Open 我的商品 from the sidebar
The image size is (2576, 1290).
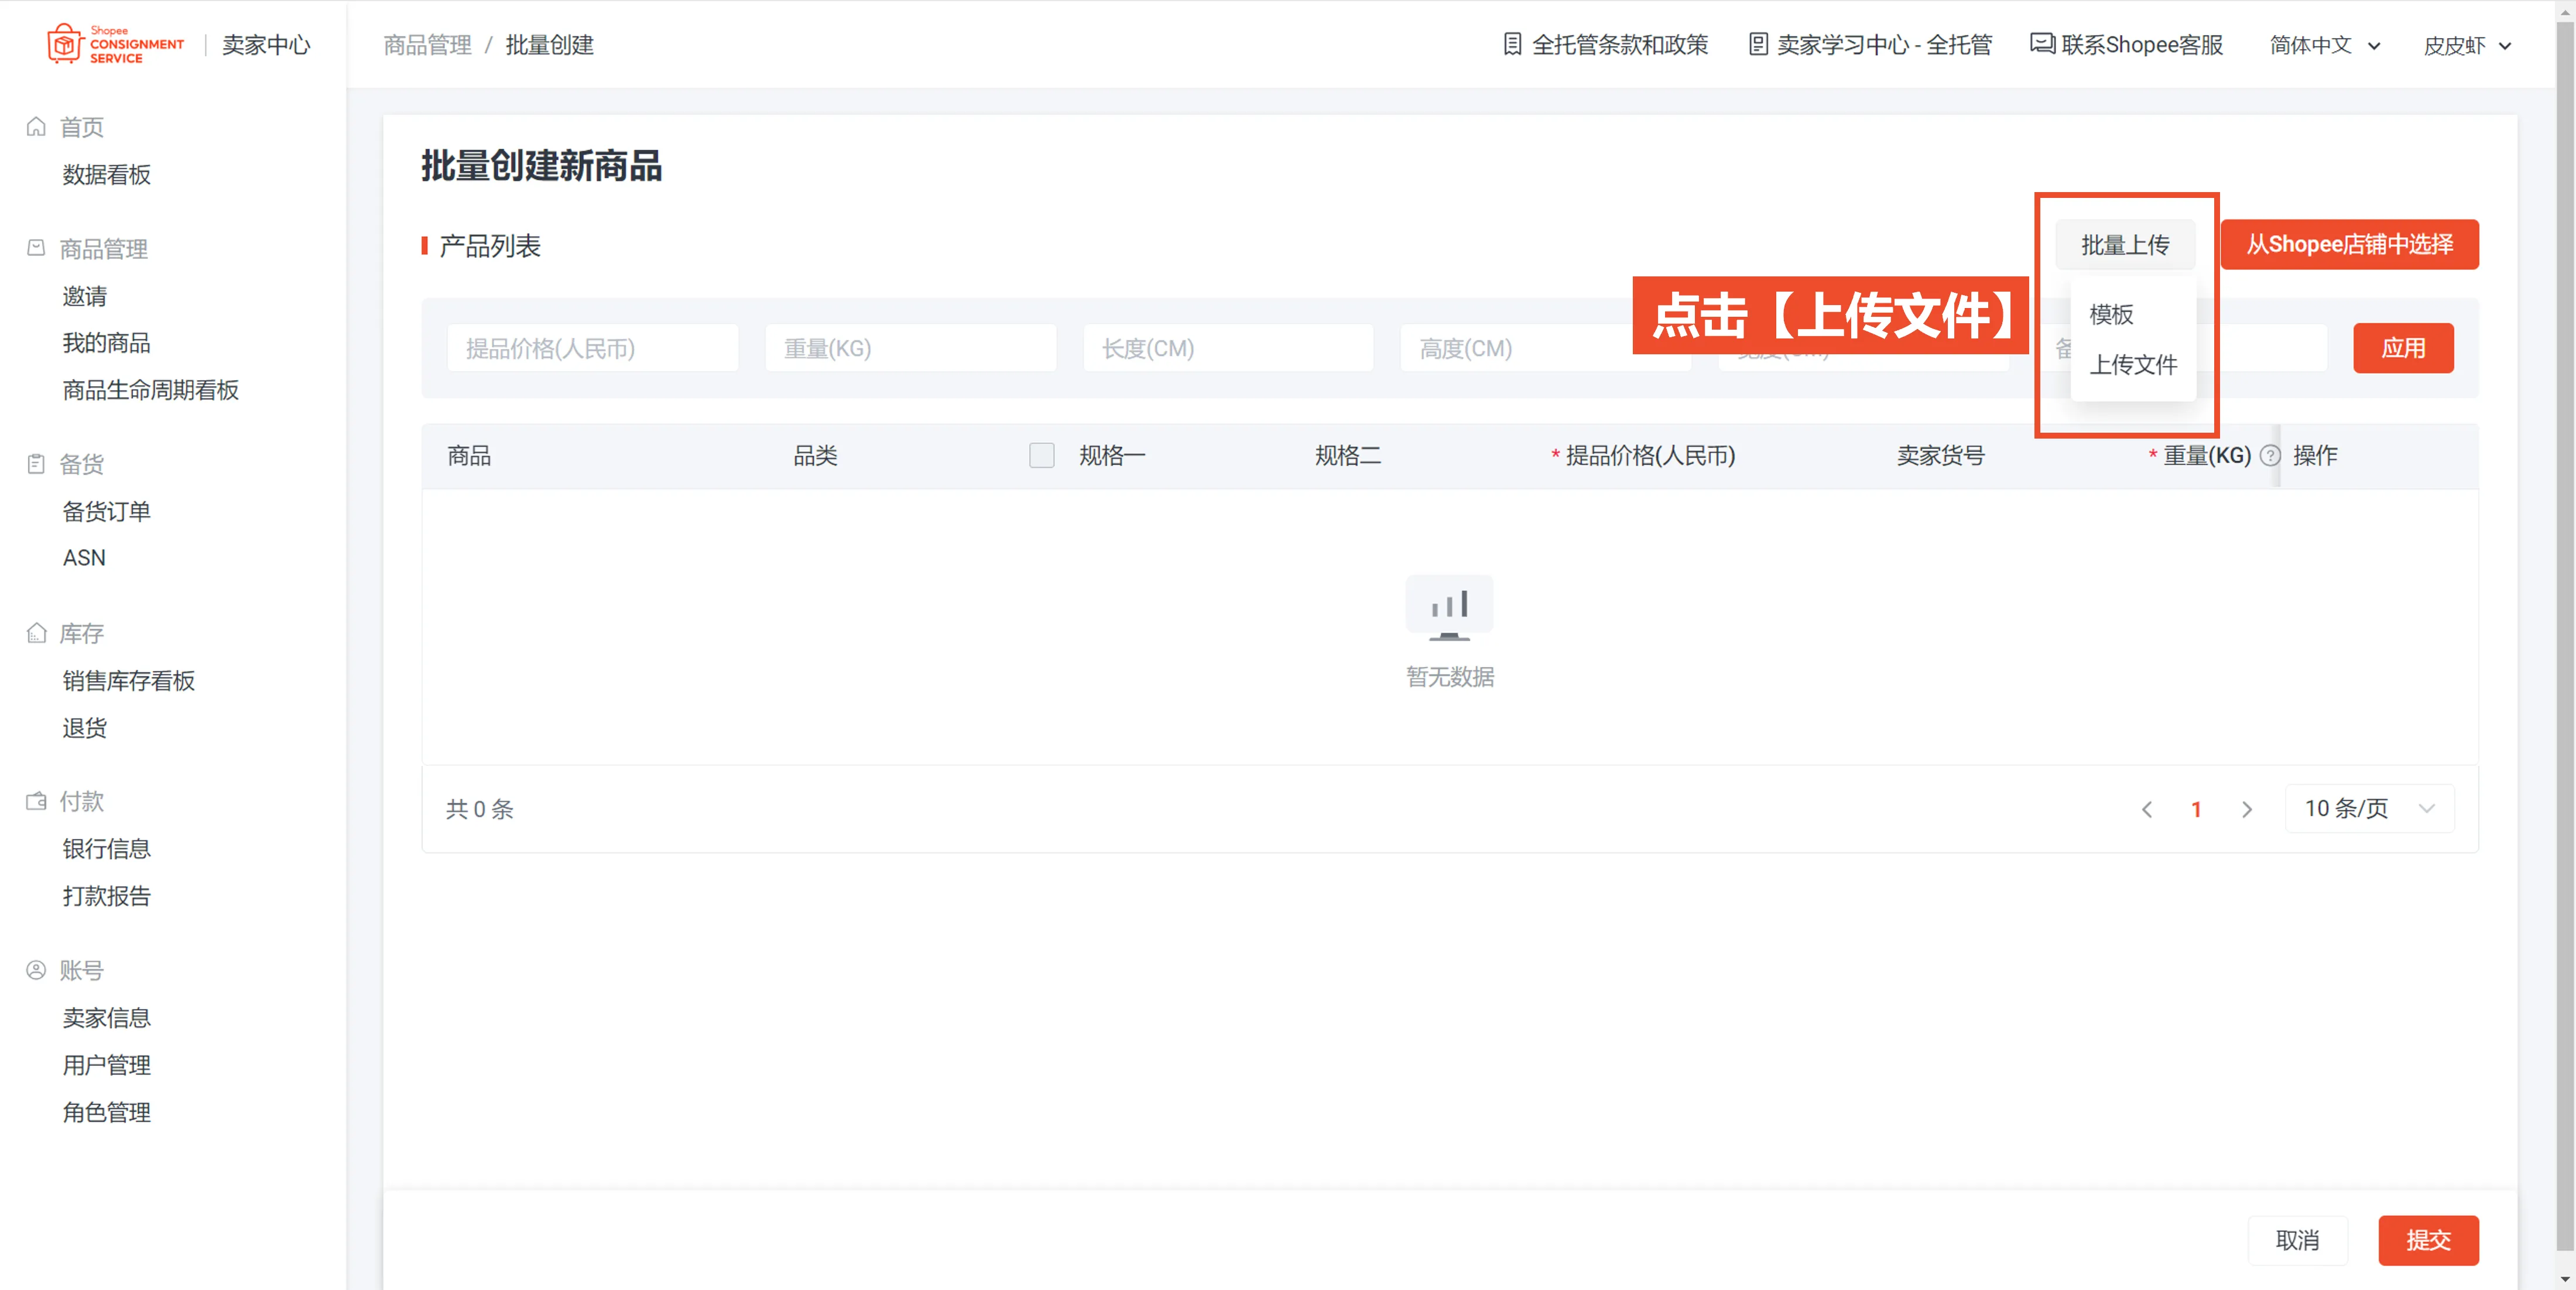pos(106,342)
